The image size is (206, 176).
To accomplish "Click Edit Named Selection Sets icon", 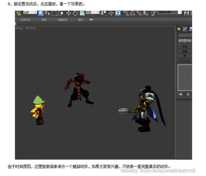I will (x=154, y=13).
